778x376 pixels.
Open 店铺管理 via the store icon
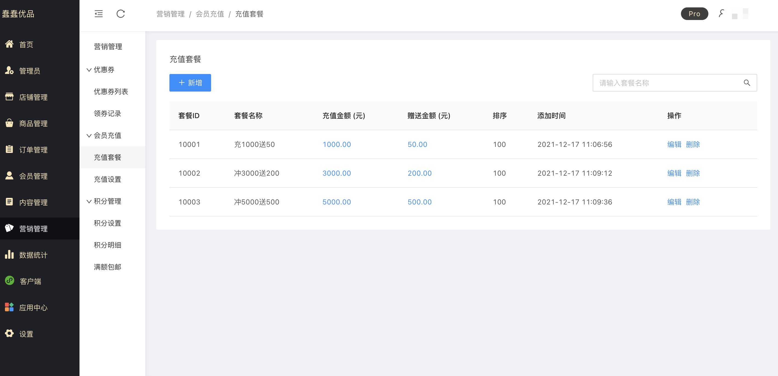(x=9, y=97)
